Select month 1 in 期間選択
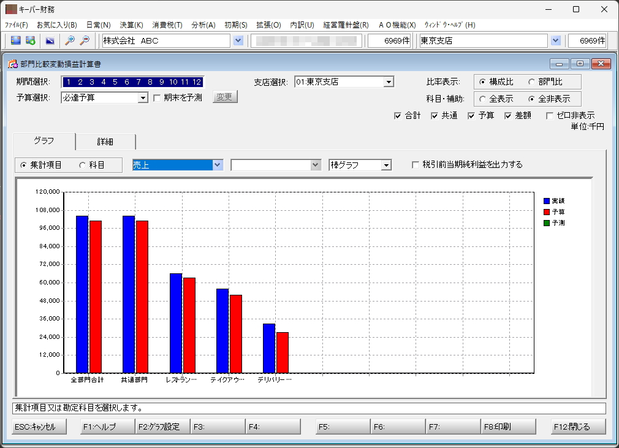The image size is (619, 448). pos(69,82)
